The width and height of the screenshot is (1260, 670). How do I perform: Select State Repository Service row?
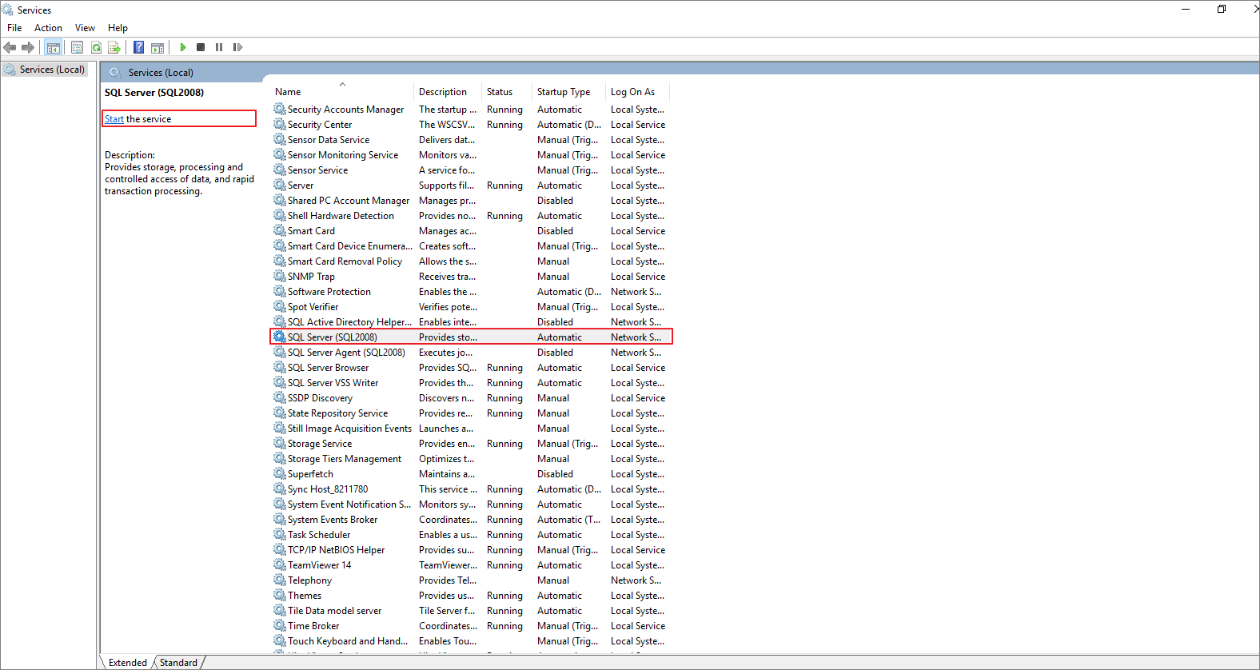(472, 413)
